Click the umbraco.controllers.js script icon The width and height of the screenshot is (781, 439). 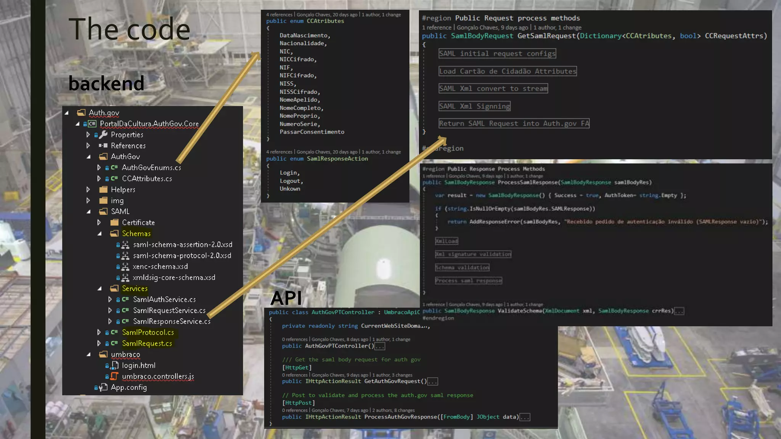click(x=114, y=377)
